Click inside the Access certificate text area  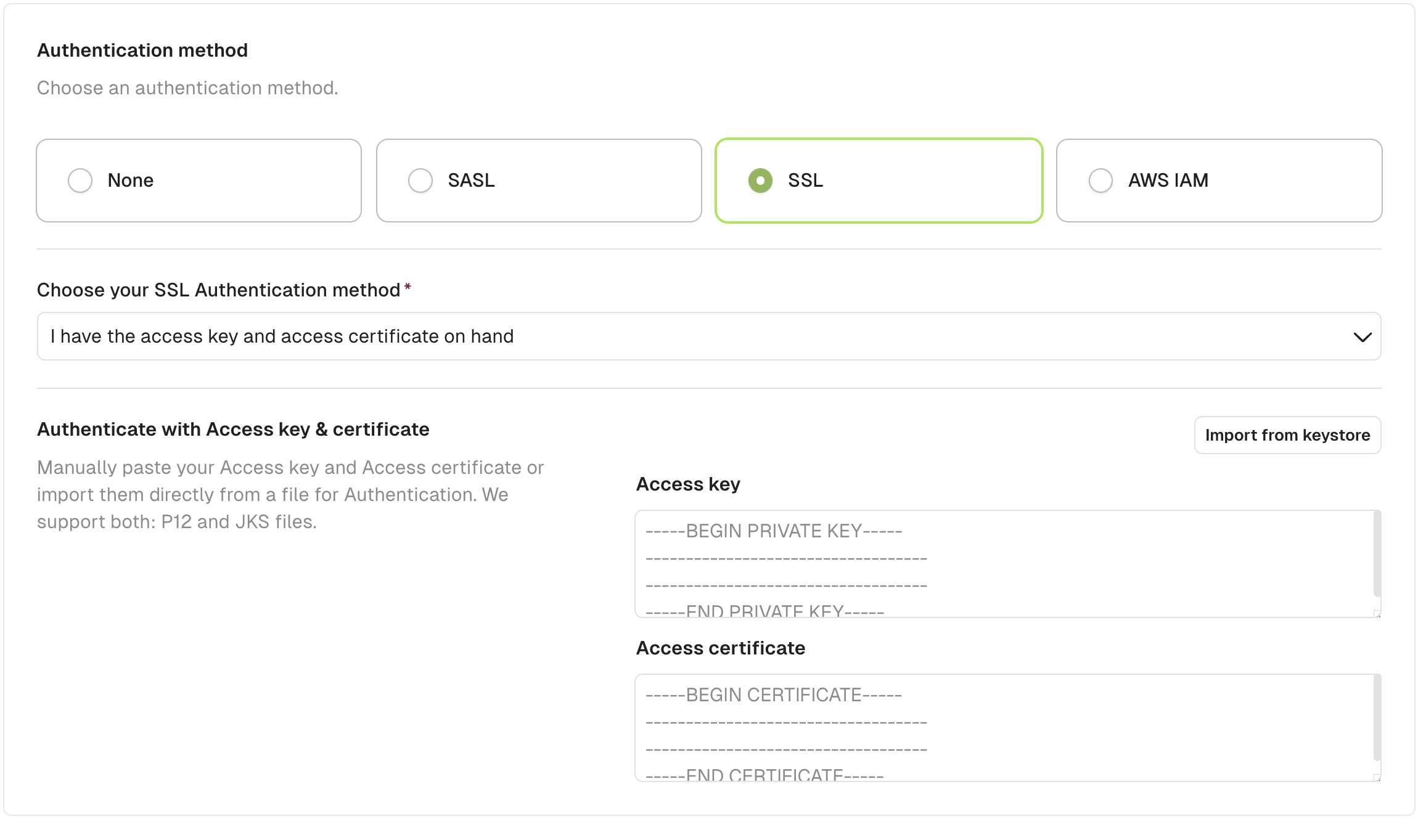(999, 727)
